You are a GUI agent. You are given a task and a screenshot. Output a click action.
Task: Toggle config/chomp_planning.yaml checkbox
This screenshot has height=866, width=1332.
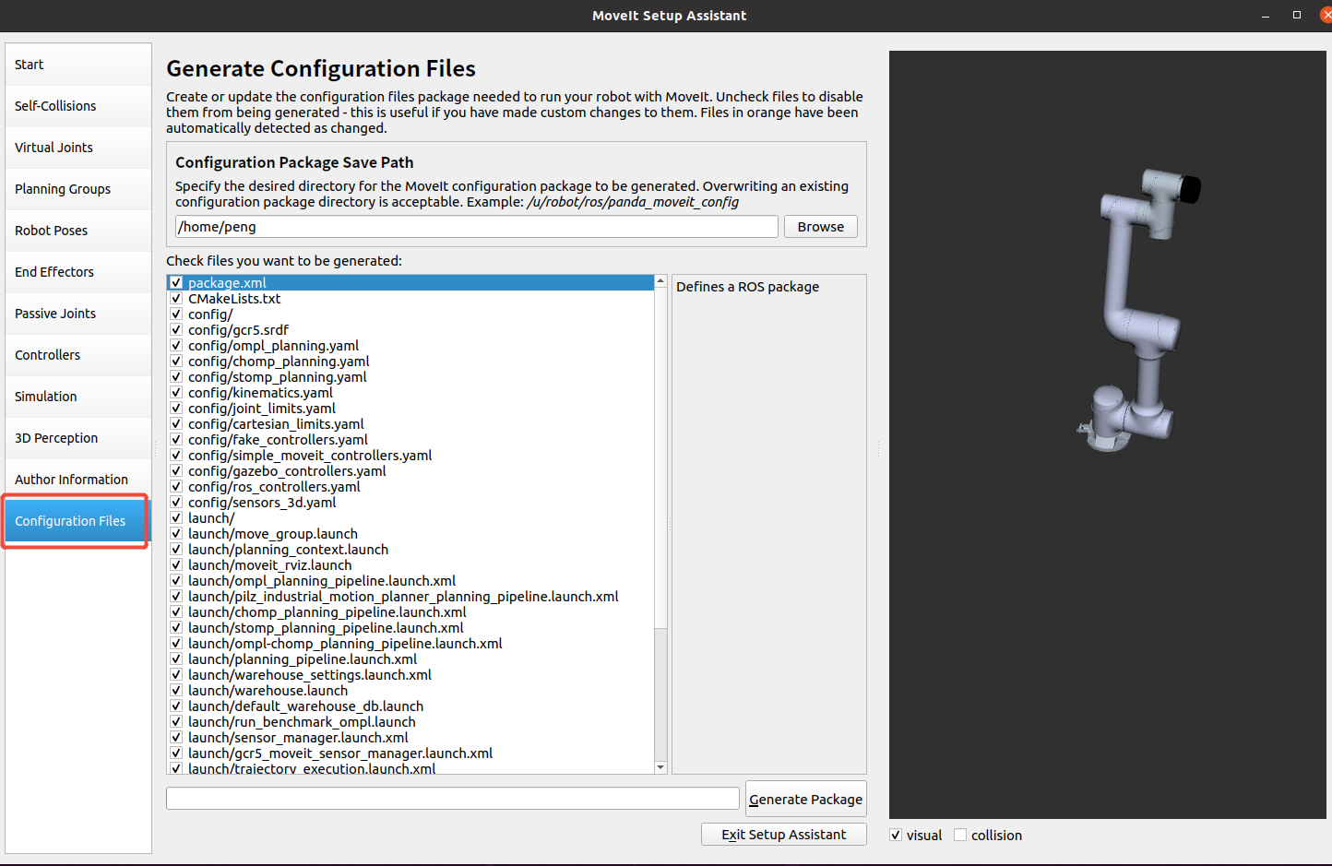176,362
